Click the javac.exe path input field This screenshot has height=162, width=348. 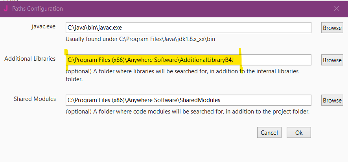188,28
